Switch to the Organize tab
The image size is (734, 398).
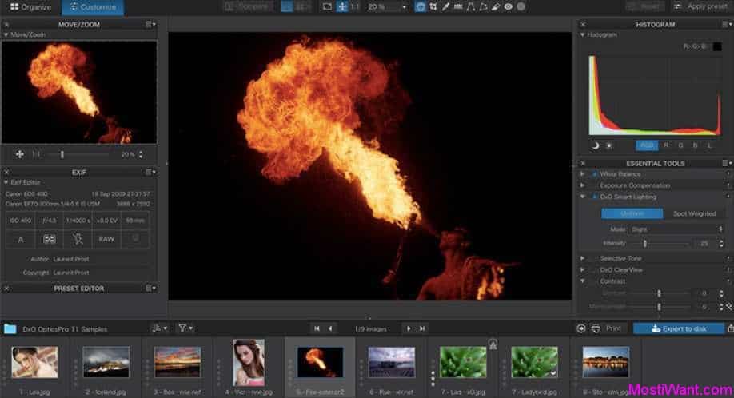click(30, 7)
